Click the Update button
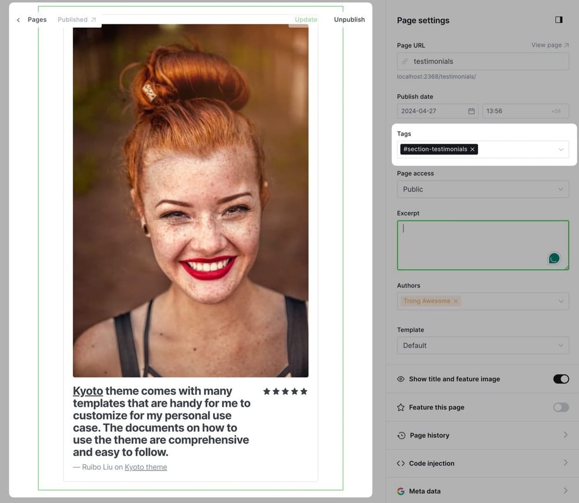Screen dimensions: 579x503 tap(306, 20)
